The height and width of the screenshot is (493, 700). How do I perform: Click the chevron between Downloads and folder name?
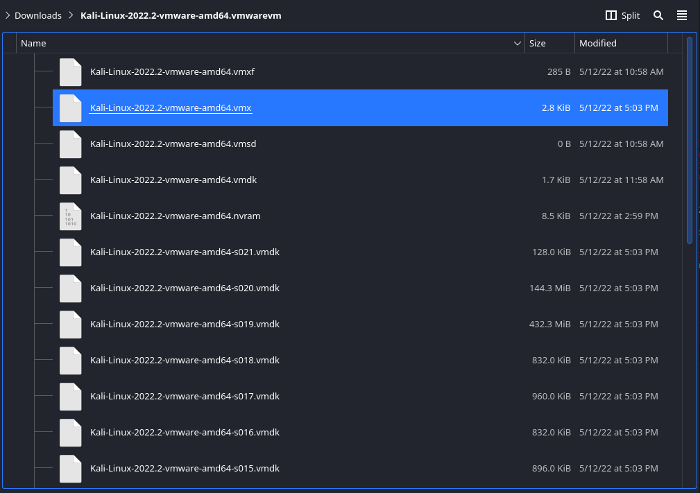click(71, 15)
